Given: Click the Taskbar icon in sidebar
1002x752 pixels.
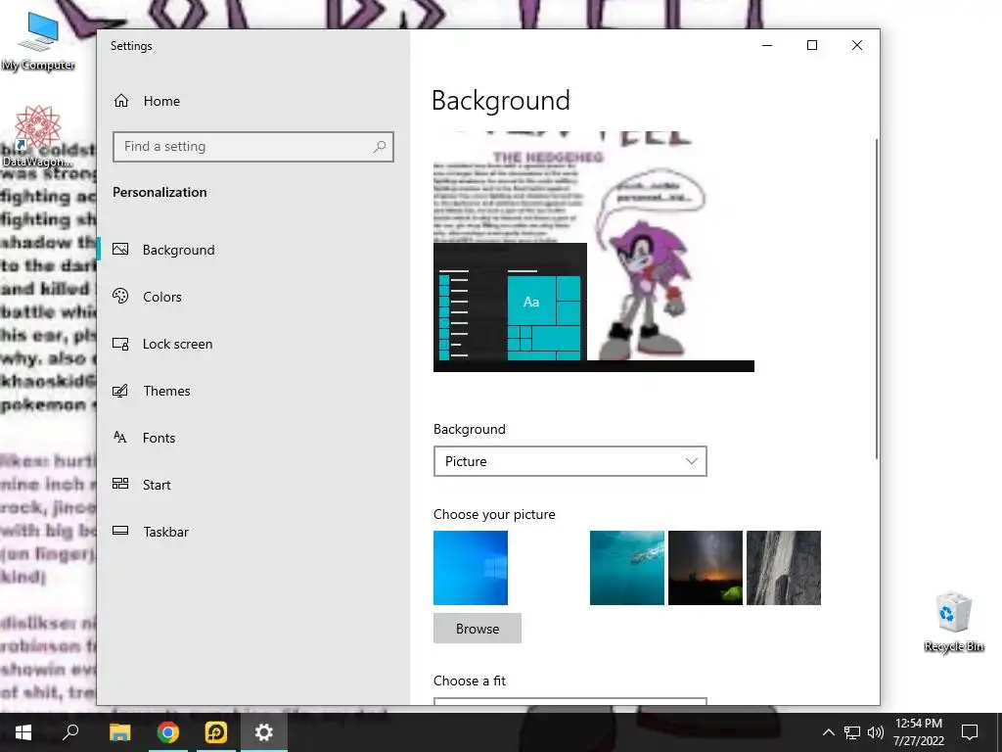Looking at the screenshot, I should (x=120, y=531).
